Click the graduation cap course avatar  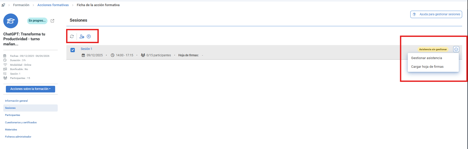[x=11, y=21]
